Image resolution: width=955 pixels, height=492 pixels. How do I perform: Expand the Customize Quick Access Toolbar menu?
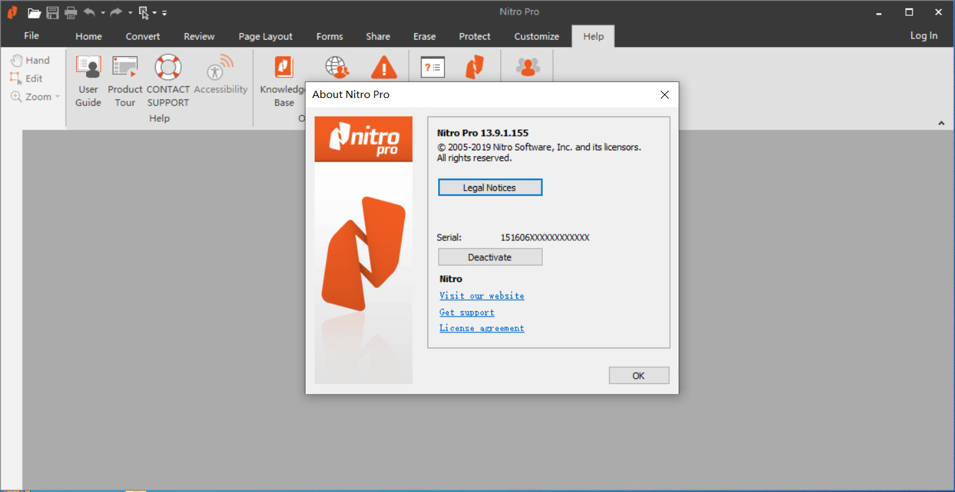coord(164,13)
